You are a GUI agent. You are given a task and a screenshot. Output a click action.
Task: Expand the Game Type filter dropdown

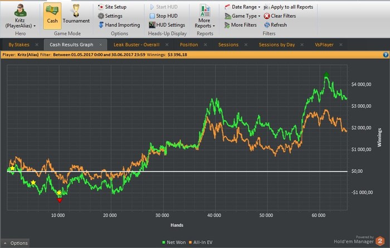[x=242, y=16]
